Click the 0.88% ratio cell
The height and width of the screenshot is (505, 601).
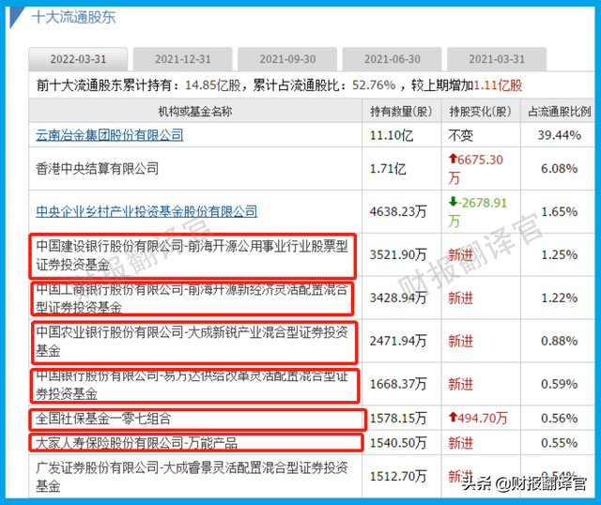560,341
